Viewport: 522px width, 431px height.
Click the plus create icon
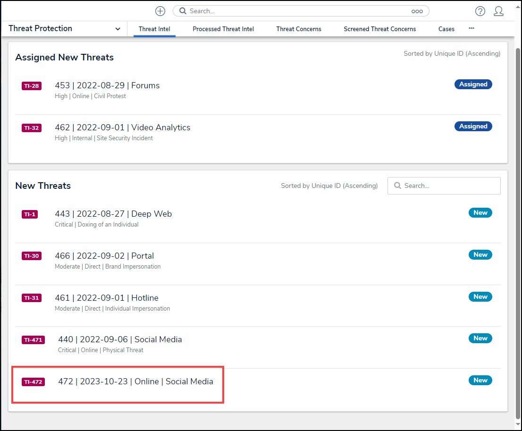[x=160, y=11]
